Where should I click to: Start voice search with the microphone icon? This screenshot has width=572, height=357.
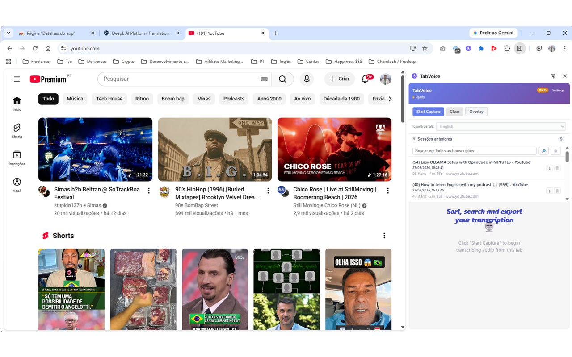(x=307, y=79)
